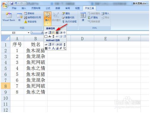This screenshot has height=113, width=150.
Task: Expand the 插入 controls dropdown
Action: coord(47,19)
